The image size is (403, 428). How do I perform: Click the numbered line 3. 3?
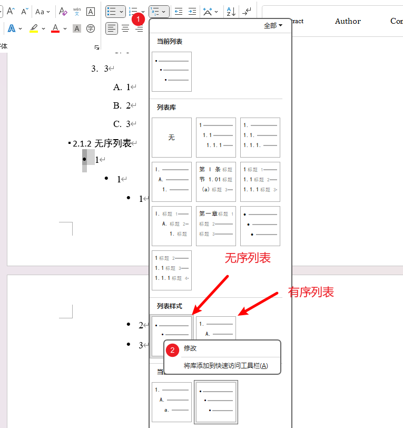tap(103, 69)
